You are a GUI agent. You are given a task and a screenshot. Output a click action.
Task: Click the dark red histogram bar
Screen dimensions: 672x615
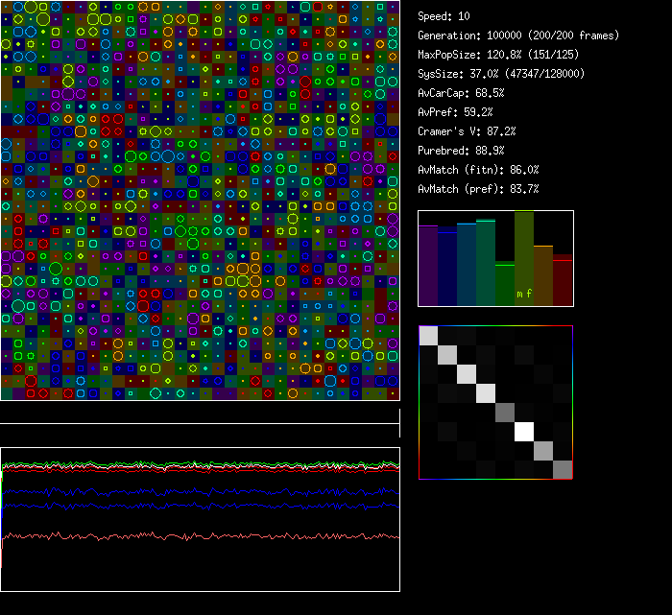pos(563,280)
